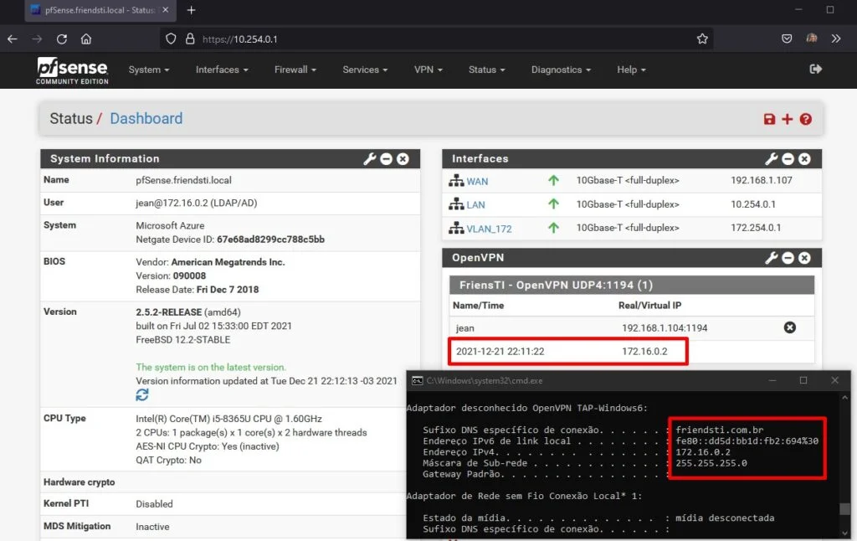The height and width of the screenshot is (541, 857).
Task: Open the Status dropdown menu
Action: point(486,70)
